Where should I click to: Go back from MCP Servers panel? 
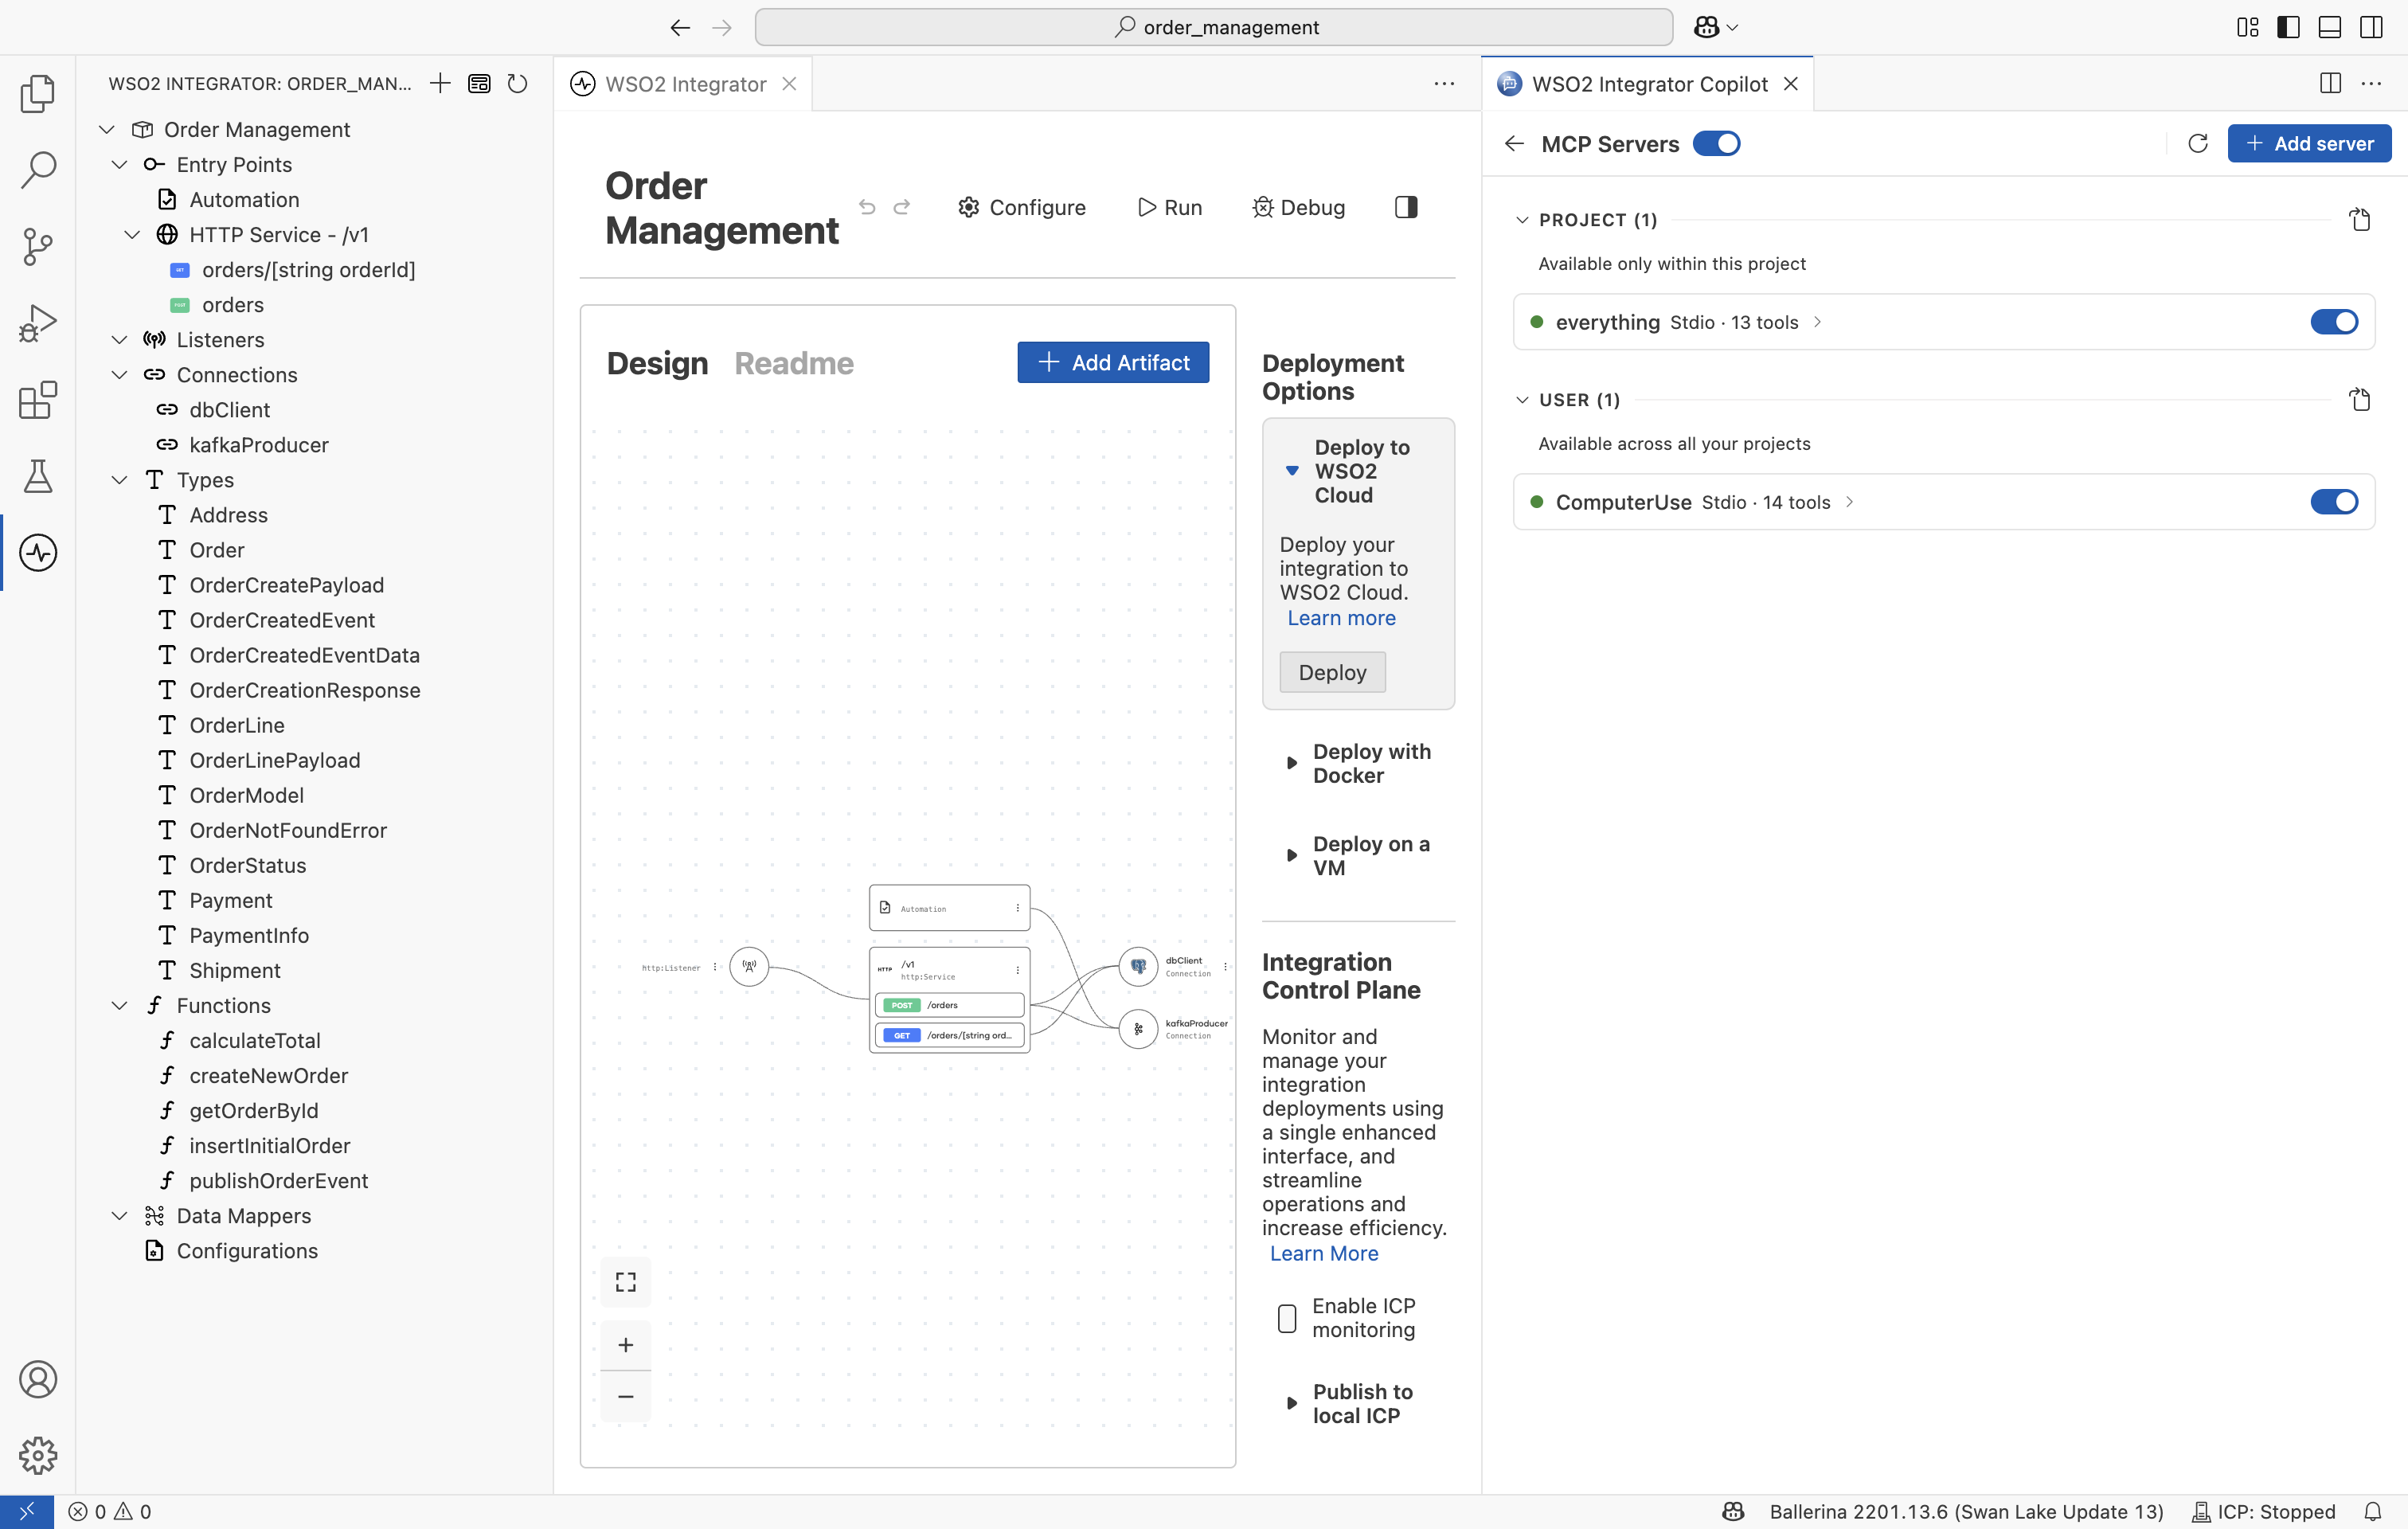tap(1514, 144)
